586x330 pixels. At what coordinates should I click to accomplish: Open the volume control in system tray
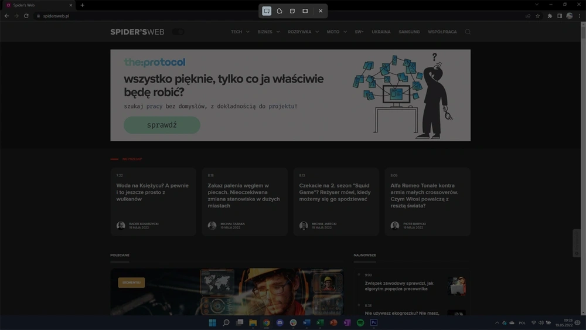[541, 322]
